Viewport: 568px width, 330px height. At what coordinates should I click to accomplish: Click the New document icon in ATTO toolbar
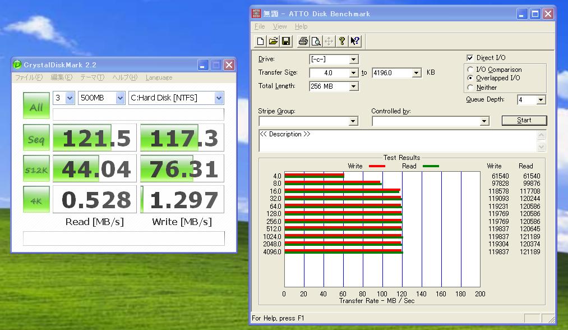260,41
